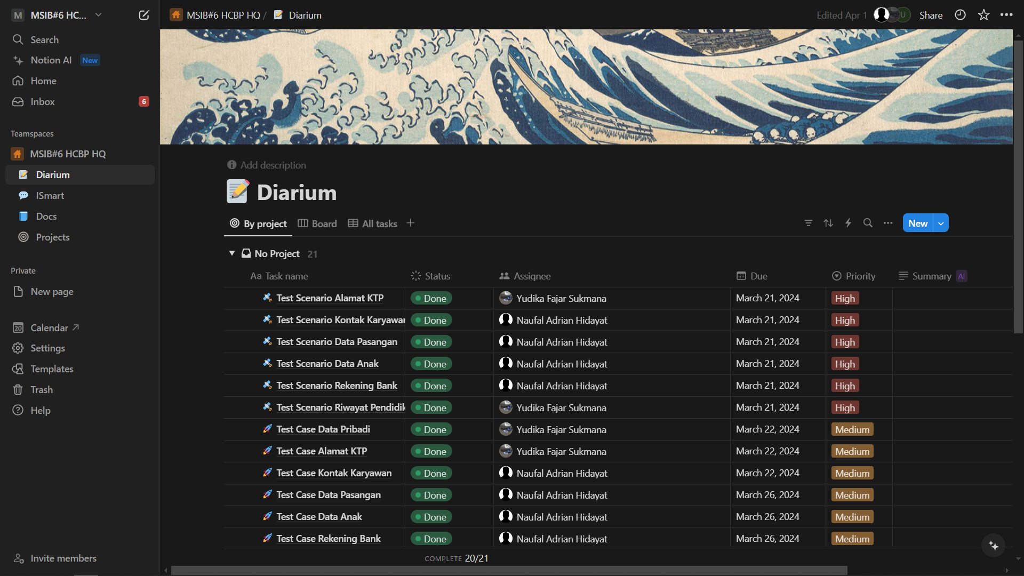Switch to the All tasks tab
The width and height of the screenshot is (1024, 576).
[373, 223]
